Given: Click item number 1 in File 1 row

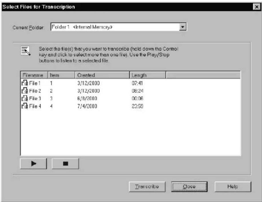Looking at the screenshot, I should [x=51, y=83].
